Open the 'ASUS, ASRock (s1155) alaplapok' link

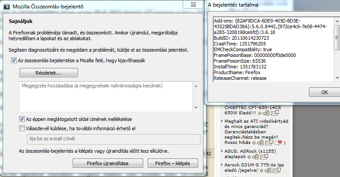point(250,154)
